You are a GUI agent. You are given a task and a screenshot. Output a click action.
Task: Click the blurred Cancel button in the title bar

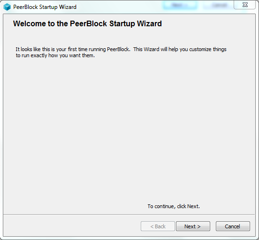point(218,5)
